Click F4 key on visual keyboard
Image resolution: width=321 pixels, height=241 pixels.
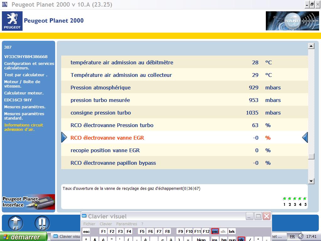point(129,231)
